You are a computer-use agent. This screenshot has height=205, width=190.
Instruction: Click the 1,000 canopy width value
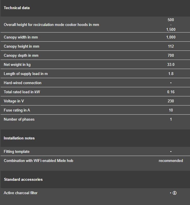171,37
